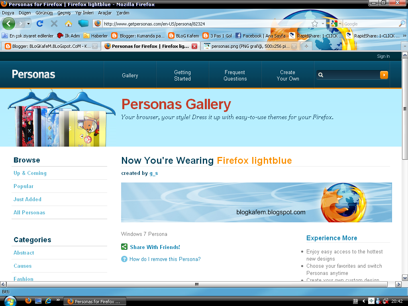The image size is (408, 306).
Task: Go to the Home page icon
Action: 69,24
